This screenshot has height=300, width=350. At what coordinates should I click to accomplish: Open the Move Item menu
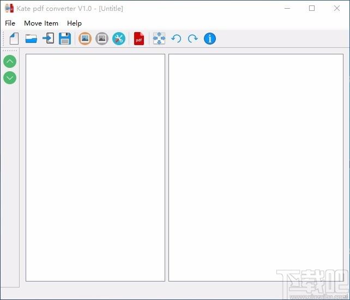pyautogui.click(x=41, y=23)
